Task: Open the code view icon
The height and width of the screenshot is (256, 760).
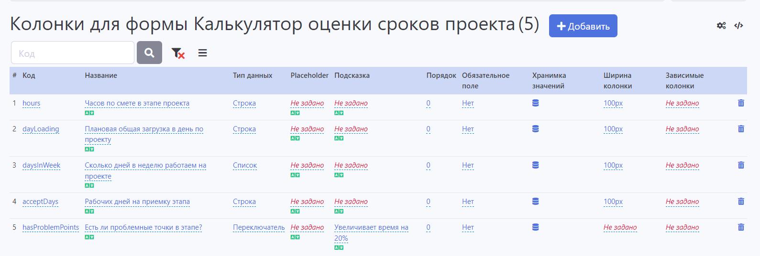Action: (x=738, y=26)
